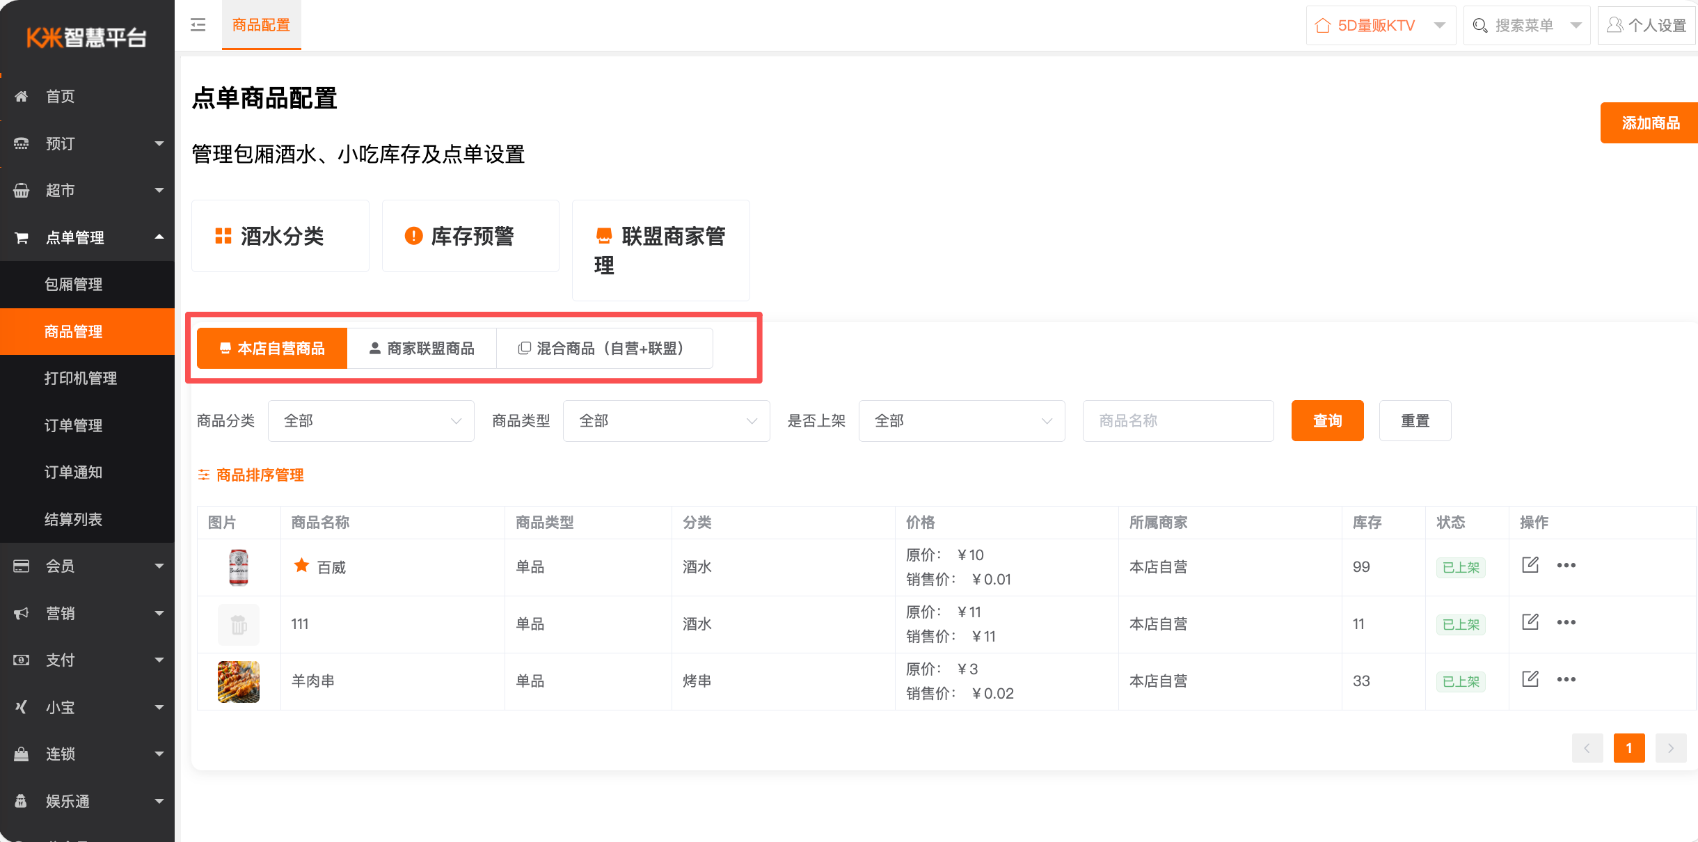Open 个人设置 personal settings

(1647, 25)
